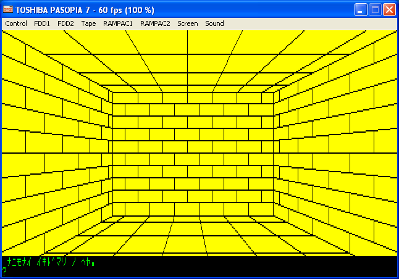This screenshot has height=279, width=399.
Task: Open the FDD1 menu
Action: point(42,23)
